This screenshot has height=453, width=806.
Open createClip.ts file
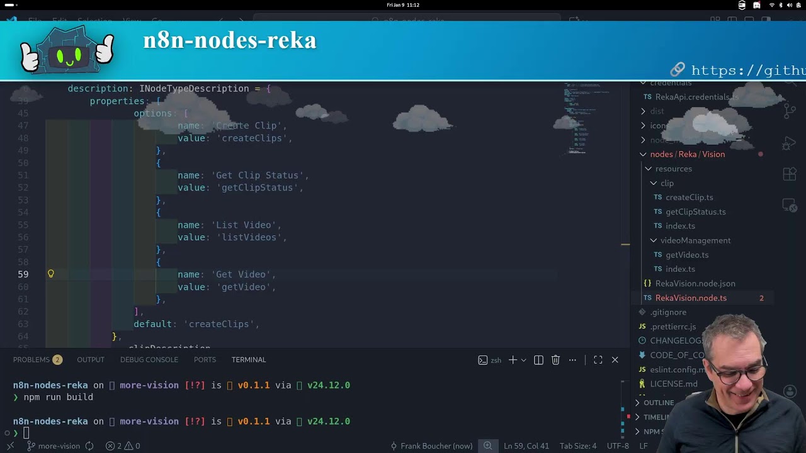(x=690, y=198)
